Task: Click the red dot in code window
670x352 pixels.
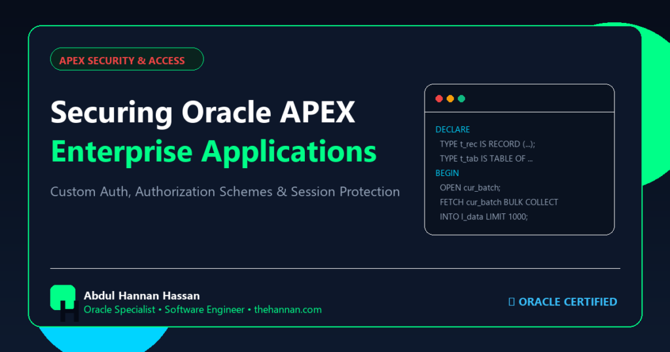Action: 439,99
